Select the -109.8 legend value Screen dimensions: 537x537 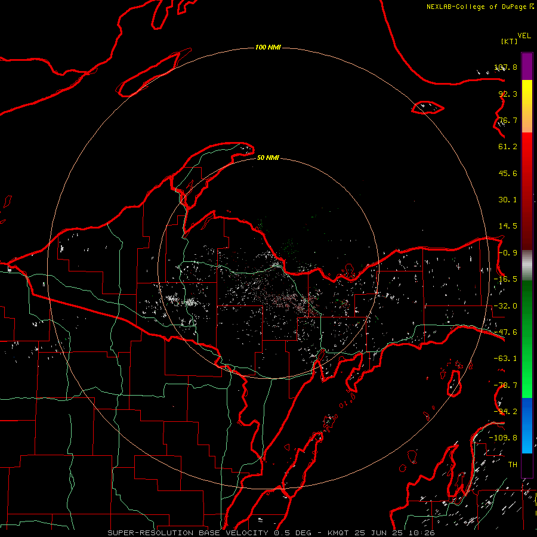pyautogui.click(x=503, y=438)
